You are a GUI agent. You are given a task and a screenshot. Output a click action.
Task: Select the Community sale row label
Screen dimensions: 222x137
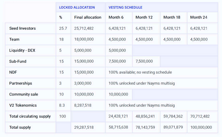[x=23, y=94]
